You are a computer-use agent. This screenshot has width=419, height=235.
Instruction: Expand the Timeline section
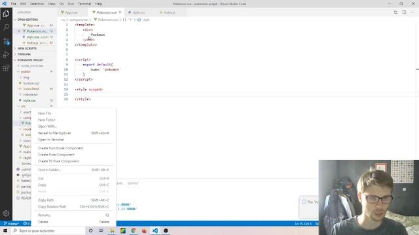35,54
